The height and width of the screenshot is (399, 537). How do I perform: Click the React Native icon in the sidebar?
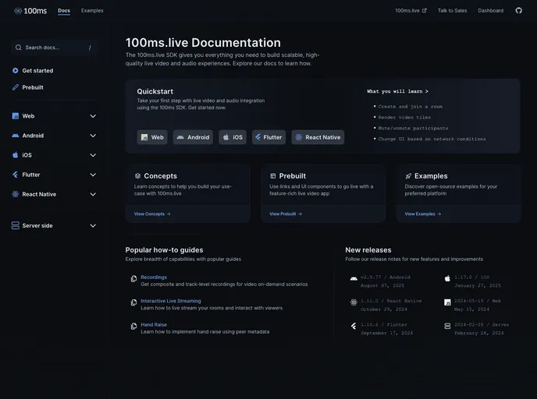pyautogui.click(x=15, y=194)
